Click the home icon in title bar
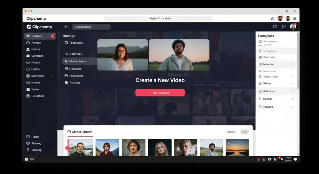The width and height of the screenshot is (319, 174). pos(273,18)
